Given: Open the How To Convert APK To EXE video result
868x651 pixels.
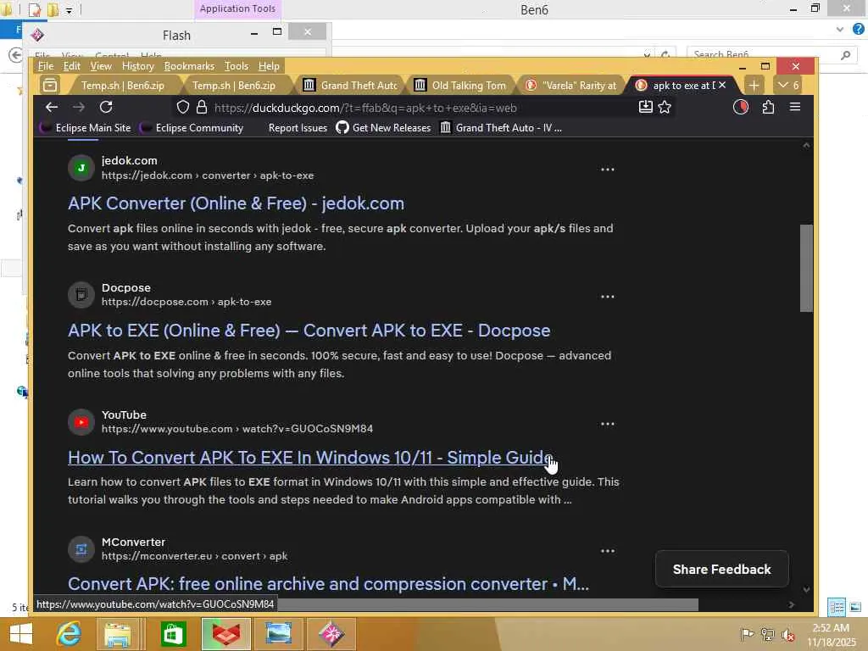Looking at the screenshot, I should click(309, 457).
